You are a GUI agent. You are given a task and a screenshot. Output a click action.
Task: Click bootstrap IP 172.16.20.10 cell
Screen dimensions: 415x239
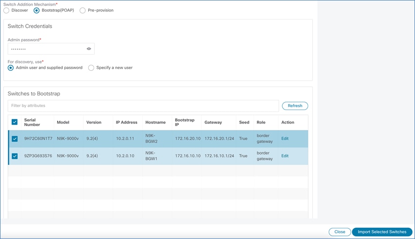click(x=188, y=139)
